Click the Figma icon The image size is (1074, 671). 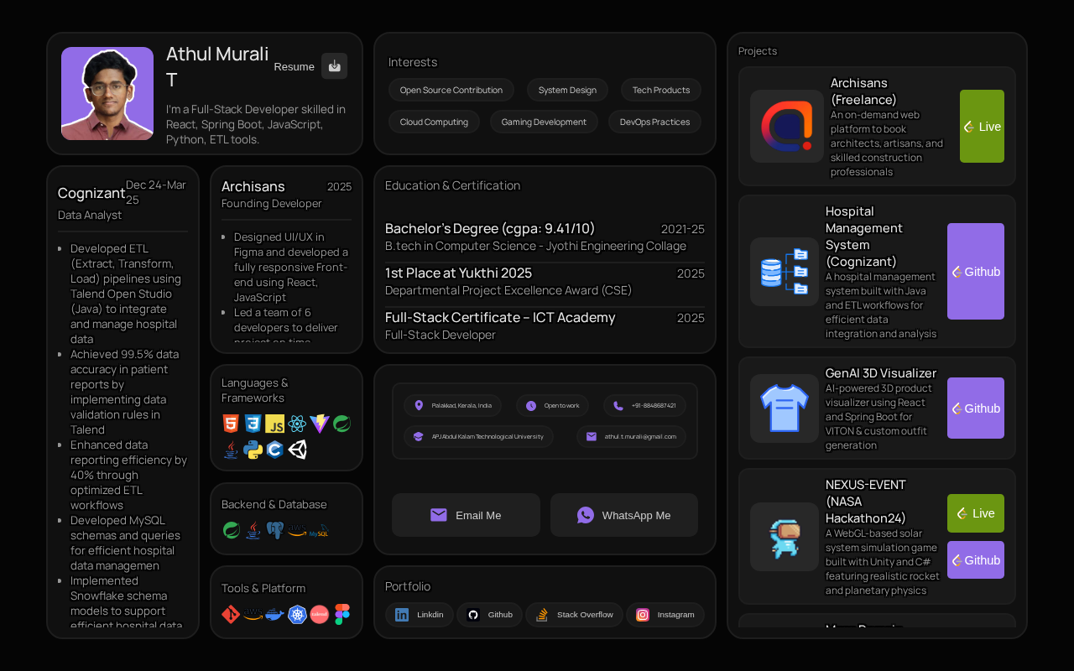[341, 615]
